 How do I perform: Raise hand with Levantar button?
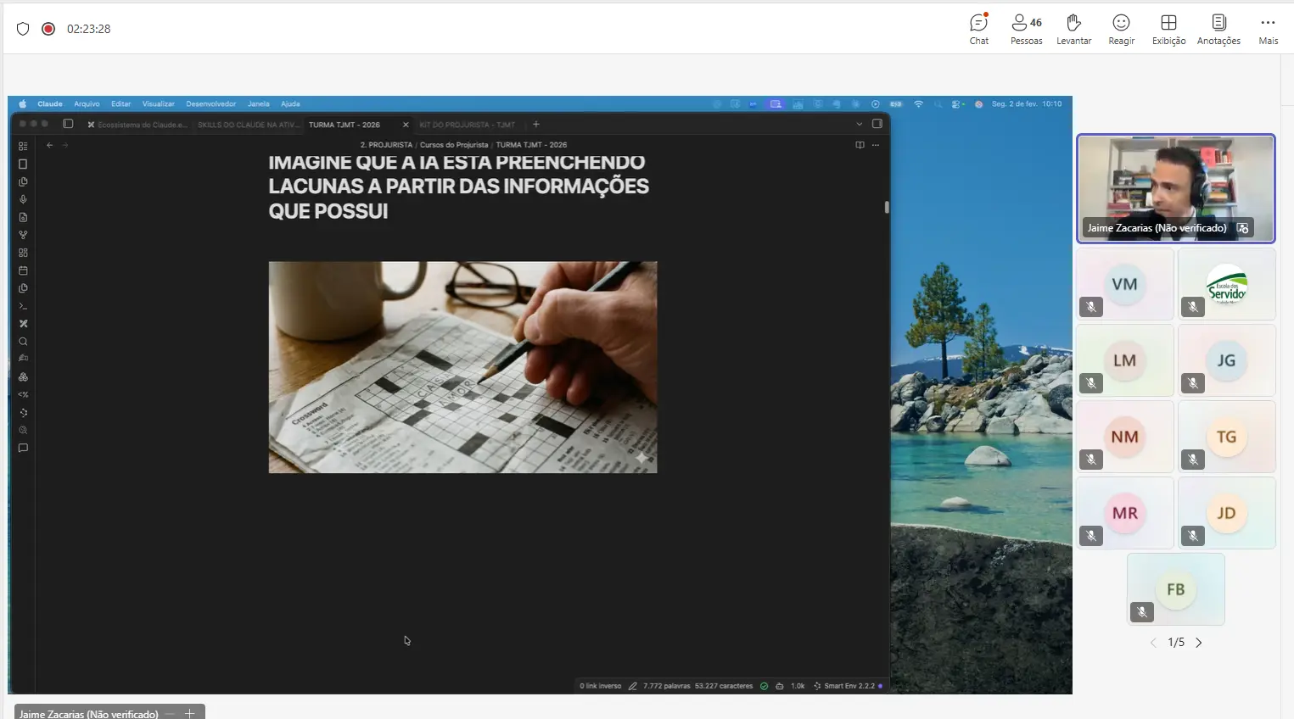(1073, 29)
